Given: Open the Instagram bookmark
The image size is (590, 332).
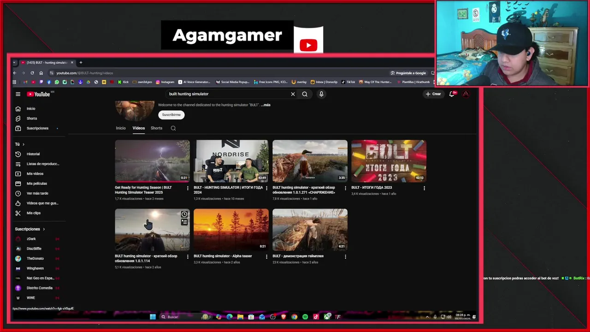Looking at the screenshot, I should click(165, 82).
